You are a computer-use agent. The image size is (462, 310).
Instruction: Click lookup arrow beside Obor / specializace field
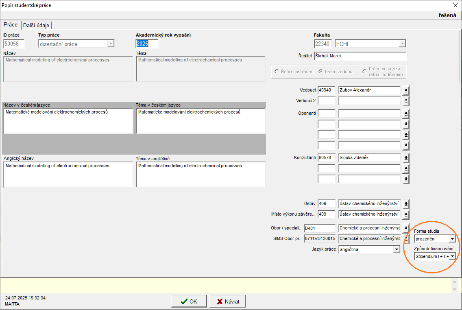406,229
